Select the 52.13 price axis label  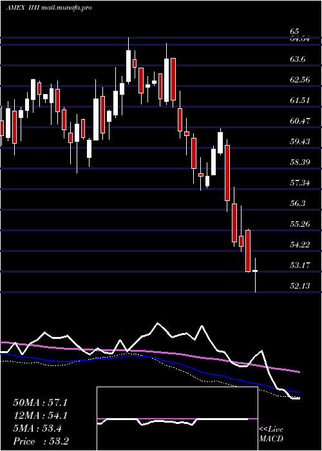coord(300,285)
